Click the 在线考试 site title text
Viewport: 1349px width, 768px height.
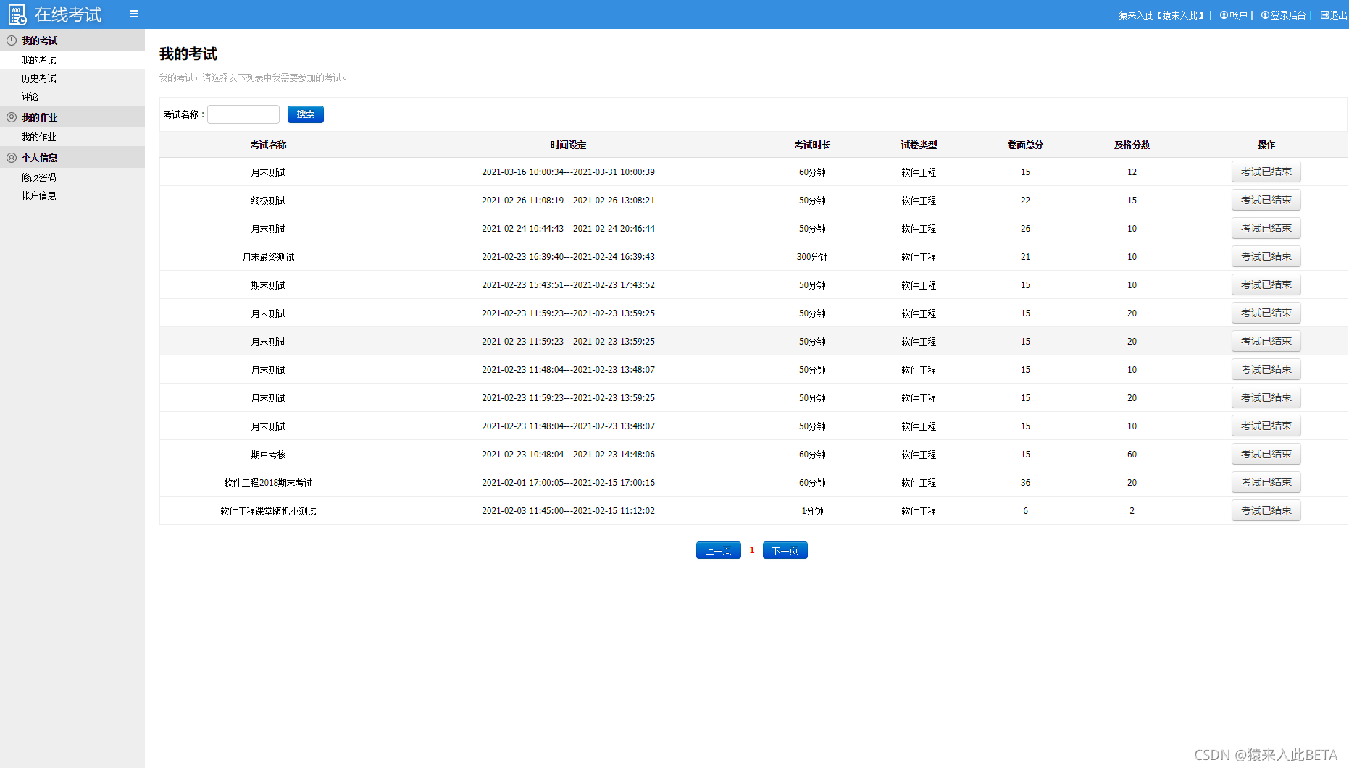[x=68, y=14]
